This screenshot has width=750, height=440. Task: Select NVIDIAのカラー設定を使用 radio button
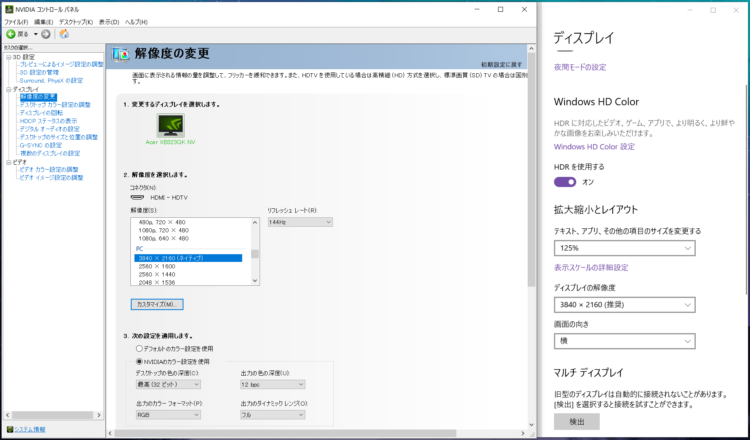click(x=139, y=361)
